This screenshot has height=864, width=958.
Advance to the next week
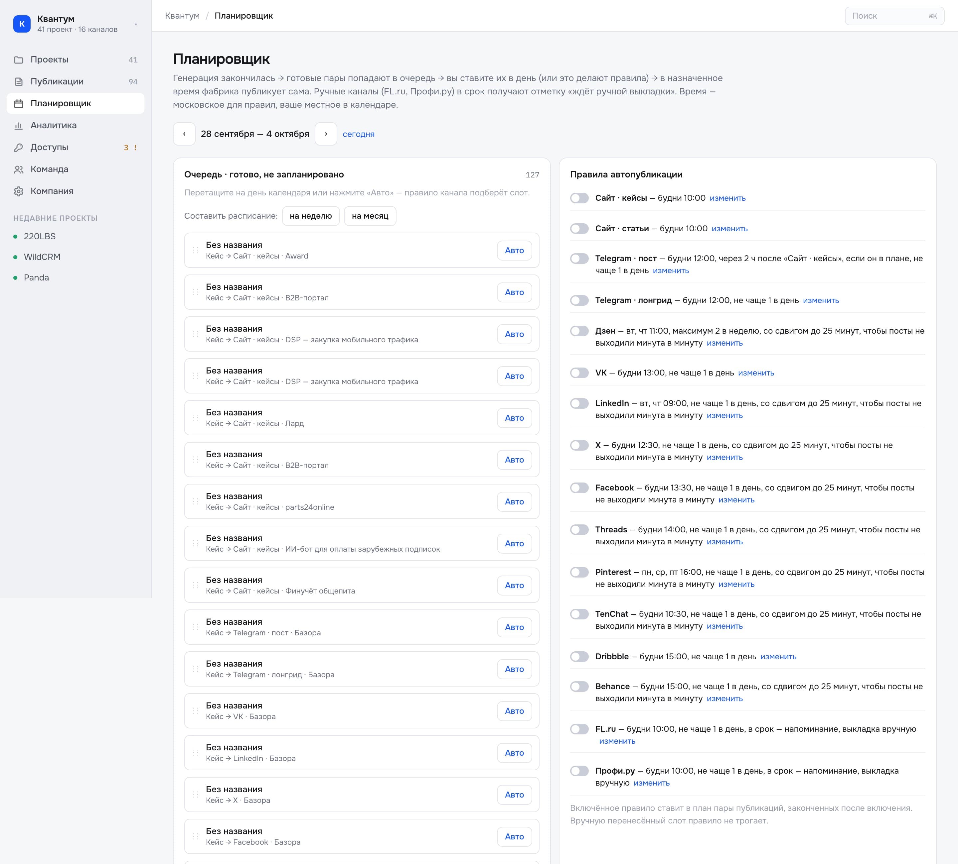[326, 134]
